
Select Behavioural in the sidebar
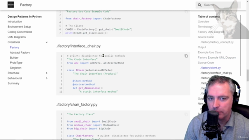pos(15,78)
